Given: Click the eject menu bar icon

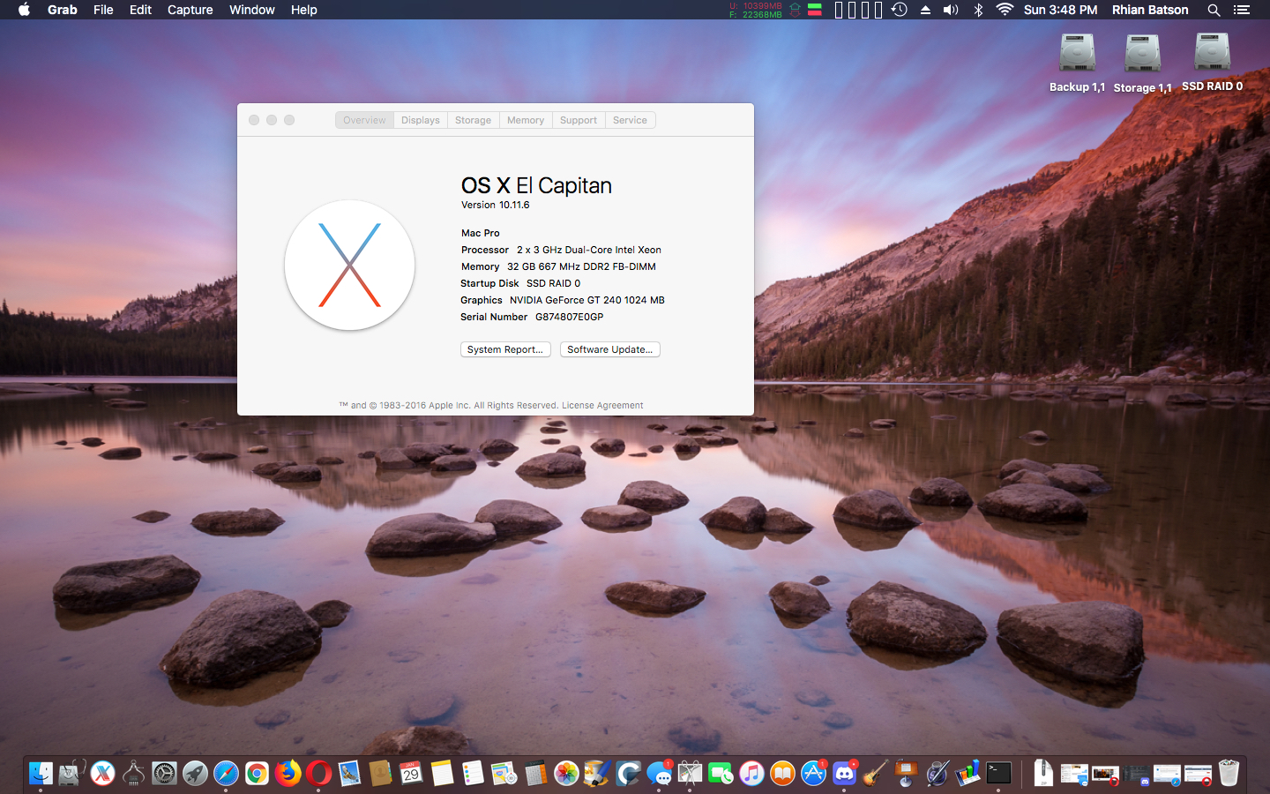Looking at the screenshot, I should coord(925,10).
